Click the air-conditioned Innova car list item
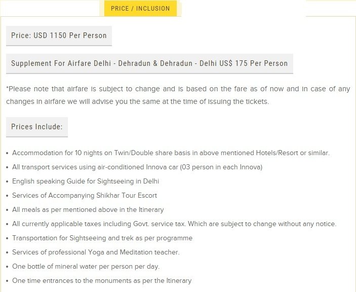Viewport: 356px width, 292px height. 137,167
